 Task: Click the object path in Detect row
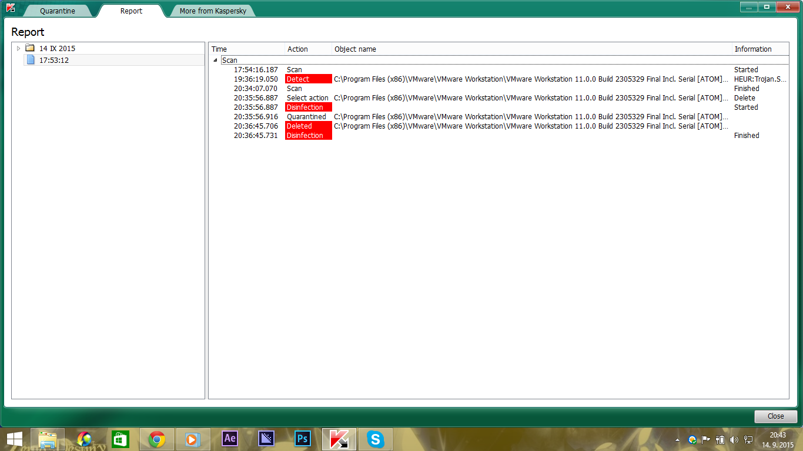[x=531, y=79]
